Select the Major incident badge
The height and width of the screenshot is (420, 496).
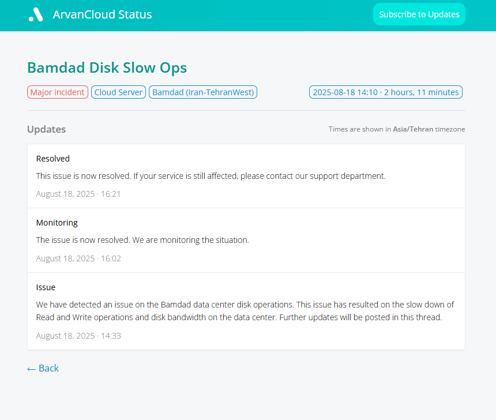coord(58,92)
